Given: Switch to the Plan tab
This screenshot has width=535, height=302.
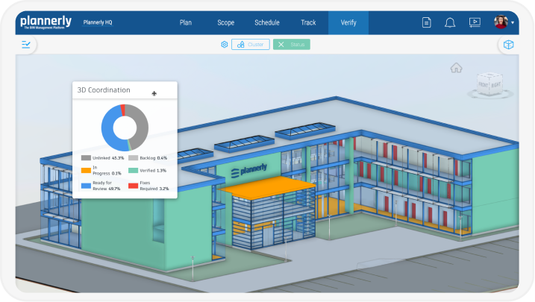Looking at the screenshot, I should 186,22.
